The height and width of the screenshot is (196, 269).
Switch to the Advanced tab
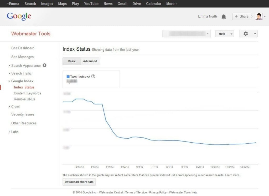coord(90,61)
